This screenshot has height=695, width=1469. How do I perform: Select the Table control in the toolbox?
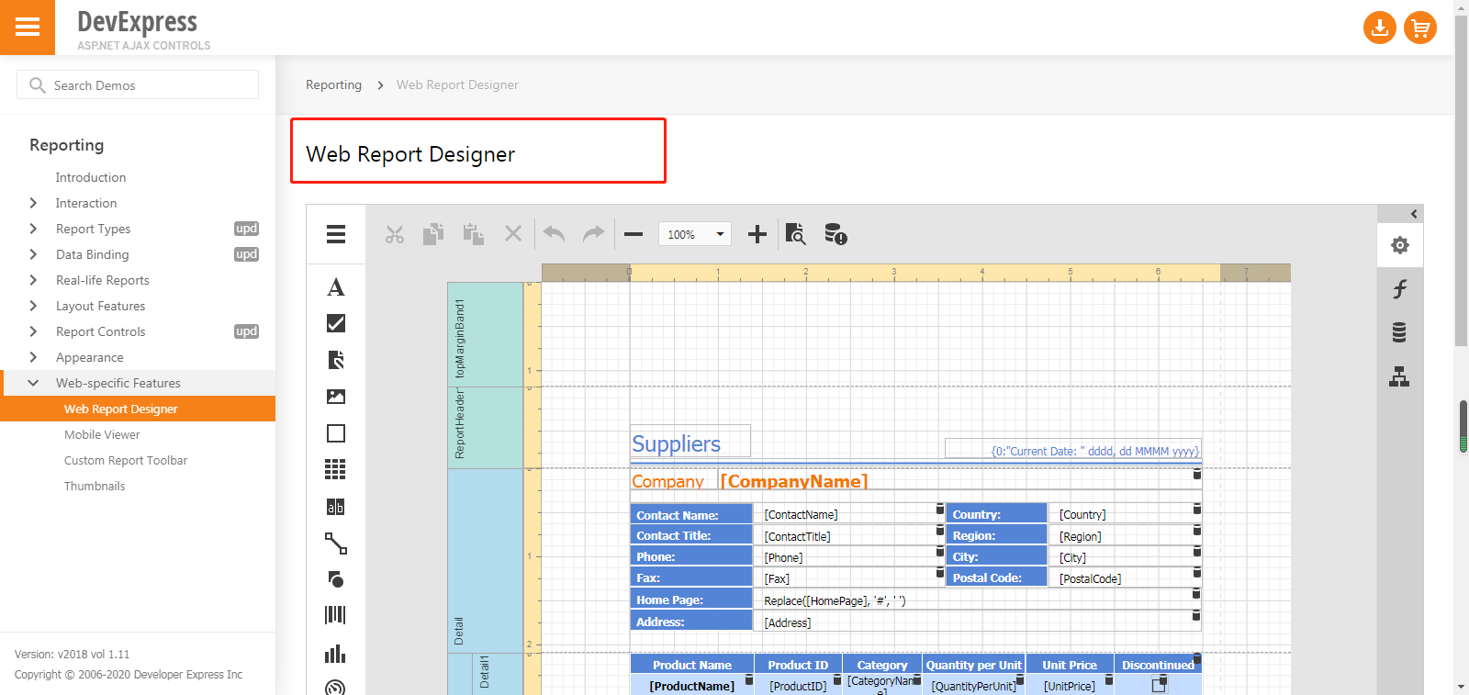pyautogui.click(x=336, y=470)
